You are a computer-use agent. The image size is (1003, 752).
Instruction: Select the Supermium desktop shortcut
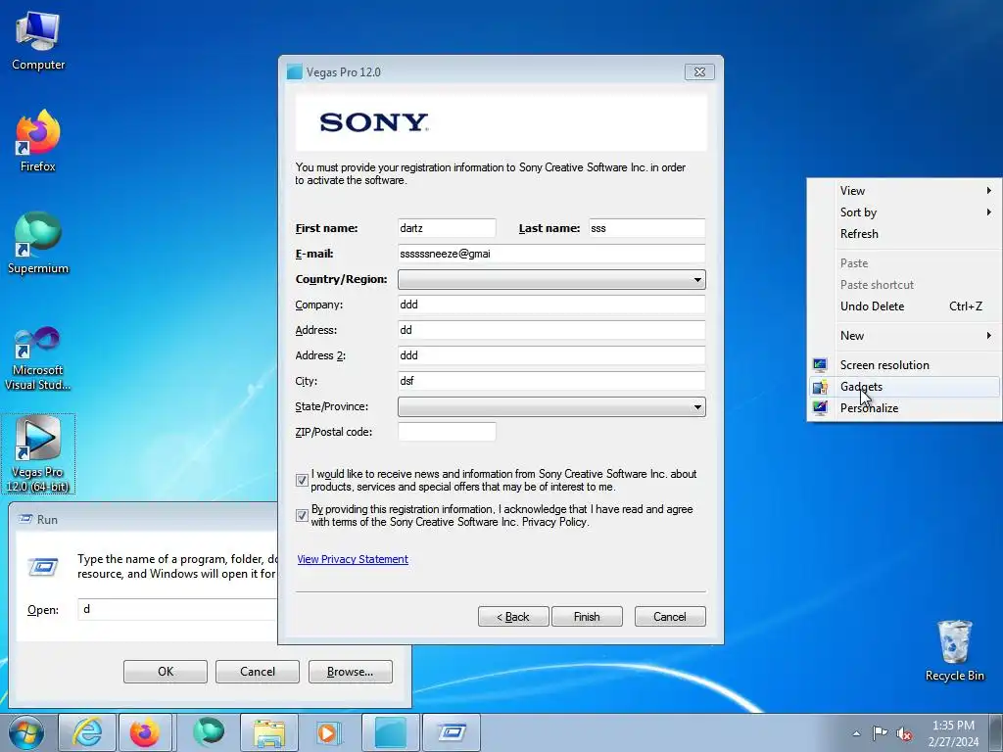38,244
